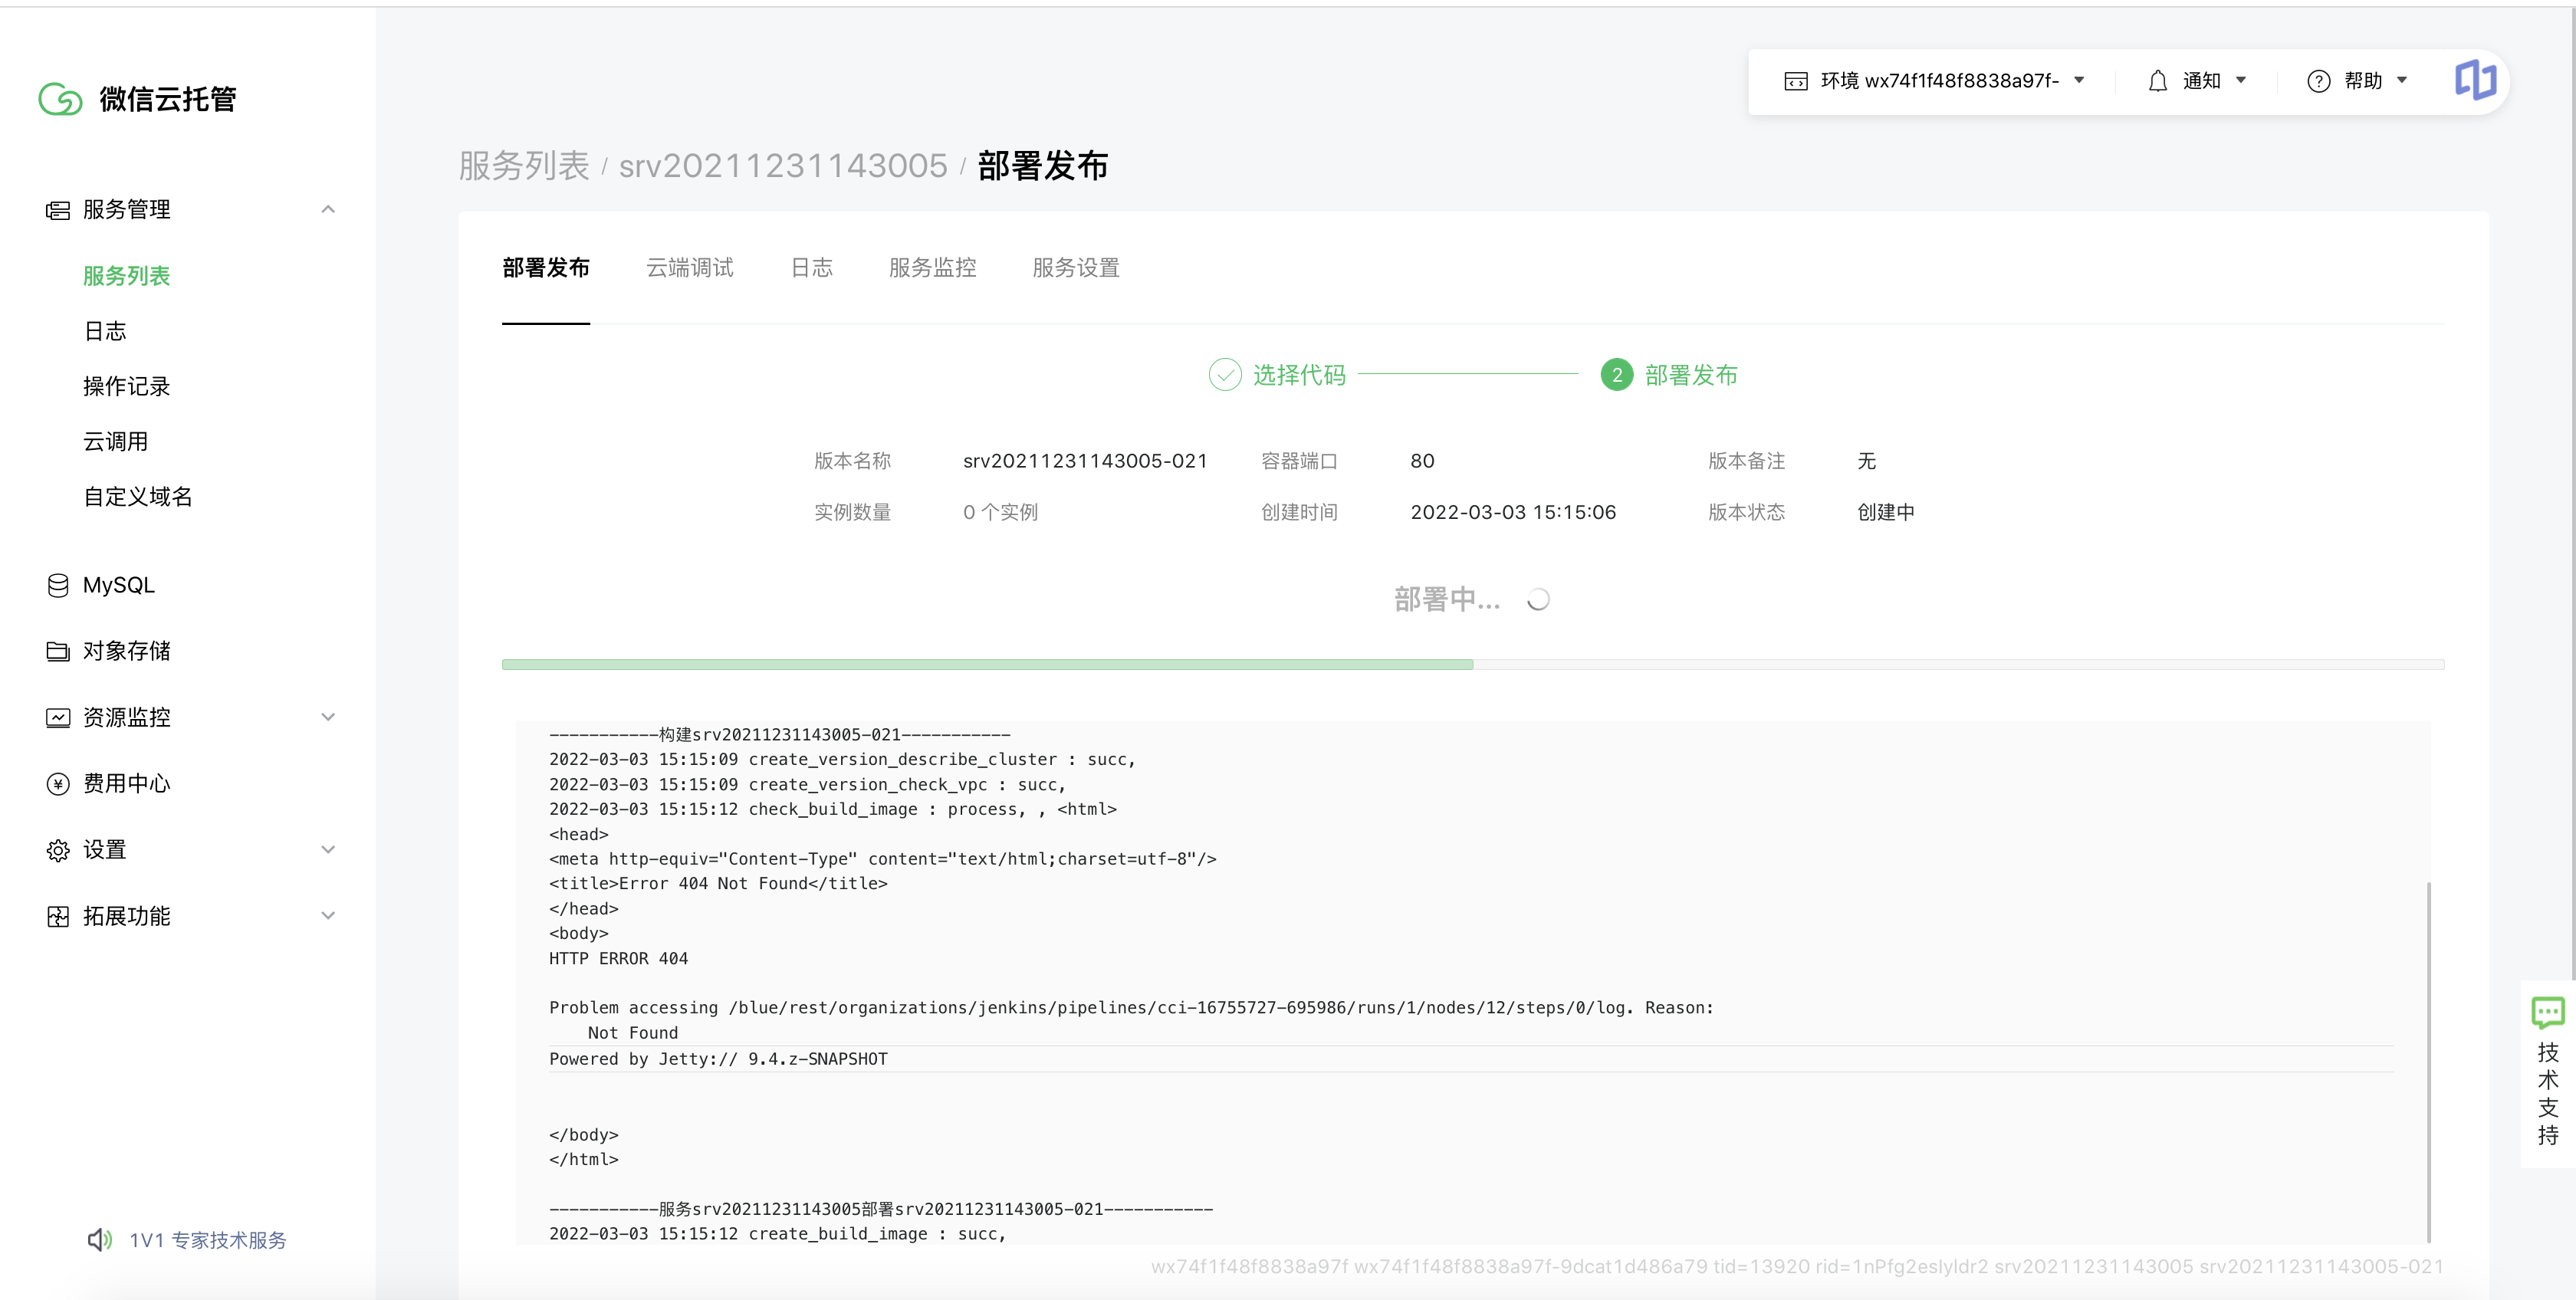Click the 微信云托管 title text

click(x=168, y=99)
